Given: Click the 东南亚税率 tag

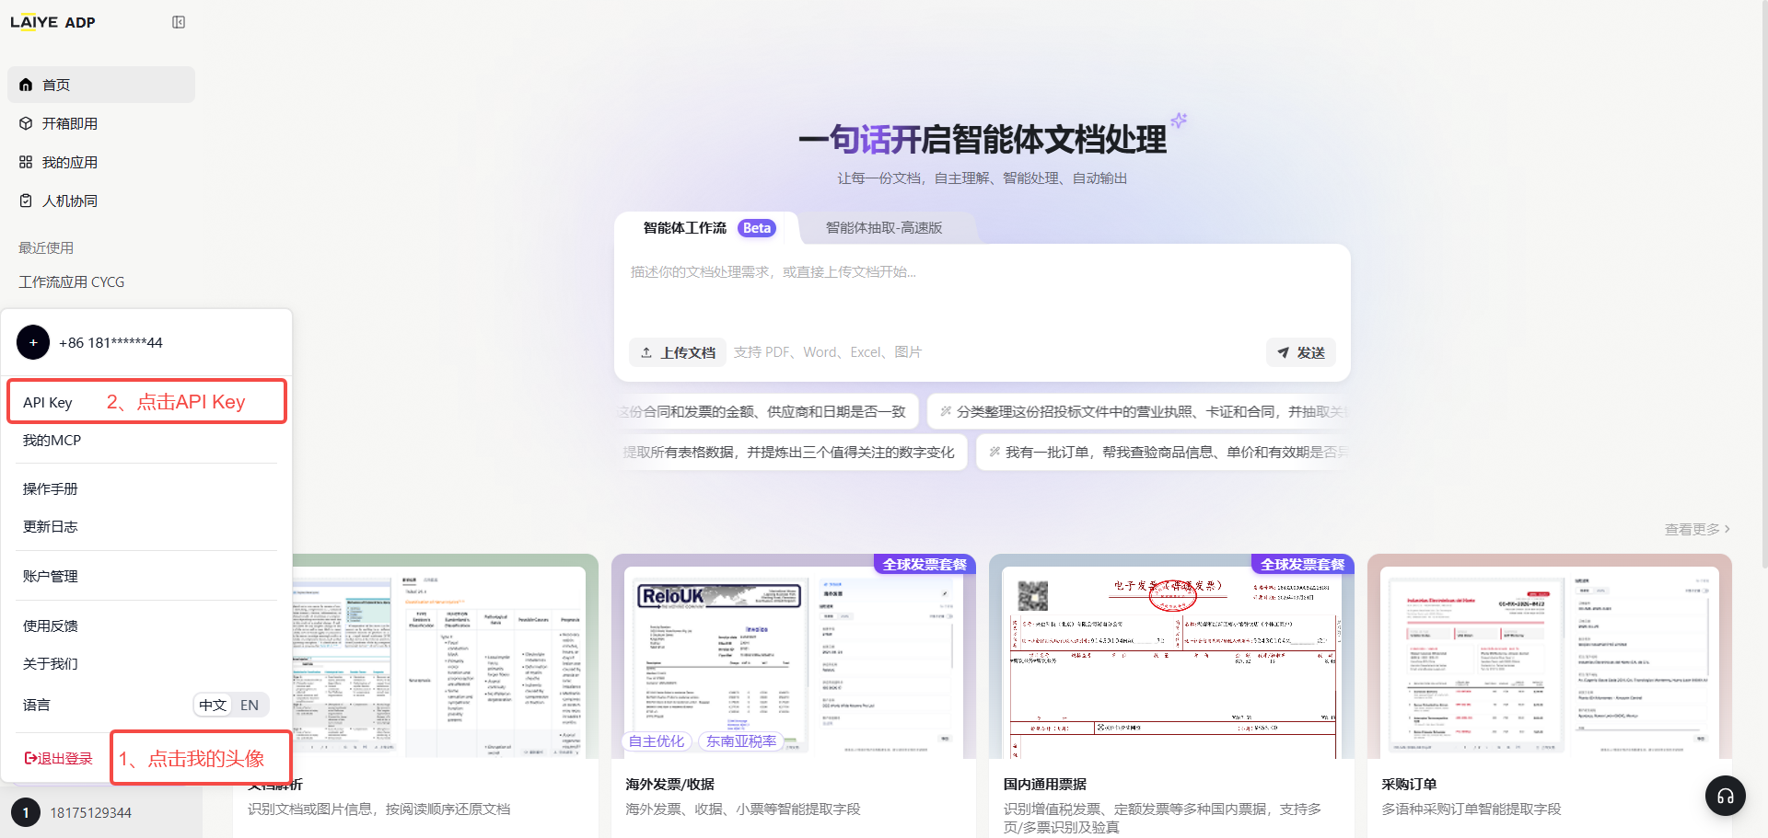Looking at the screenshot, I should (x=741, y=740).
